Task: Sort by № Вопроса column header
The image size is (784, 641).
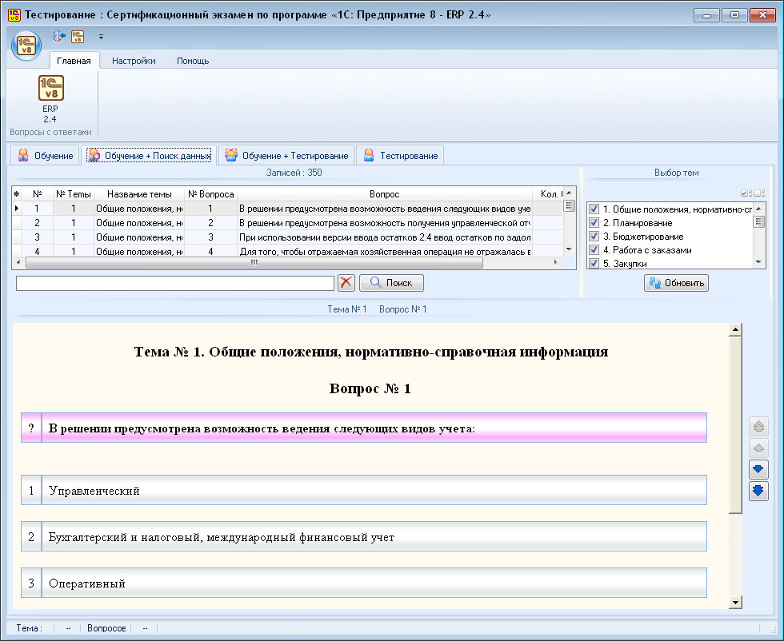Action: pyautogui.click(x=210, y=194)
